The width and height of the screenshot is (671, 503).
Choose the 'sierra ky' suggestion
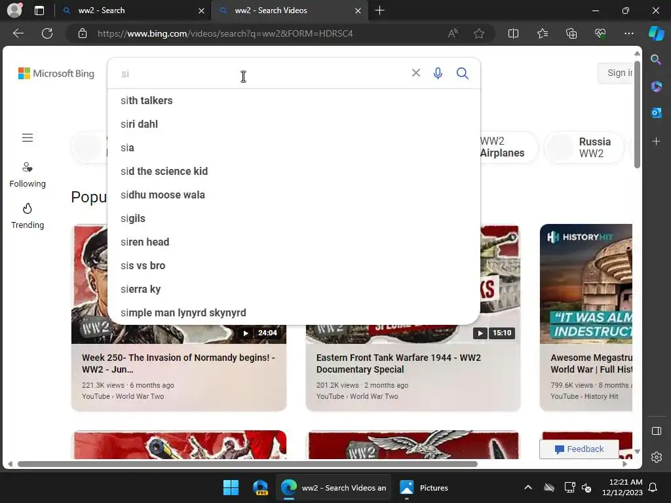(294, 289)
